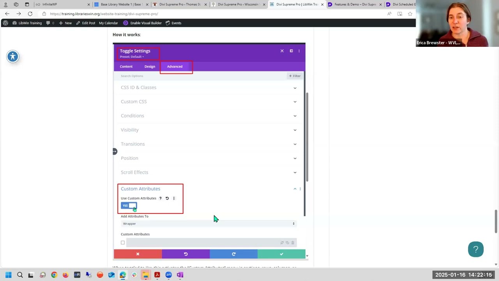Reset Use Custom Attributes with the reset icon

pos(167,198)
